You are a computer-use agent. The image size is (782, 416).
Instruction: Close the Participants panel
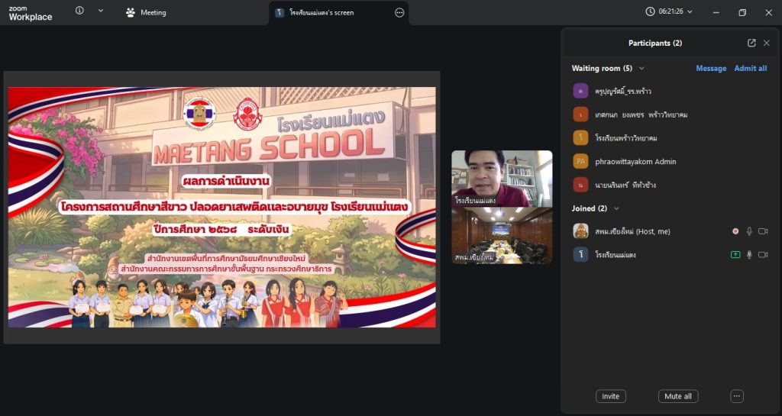[x=767, y=43]
